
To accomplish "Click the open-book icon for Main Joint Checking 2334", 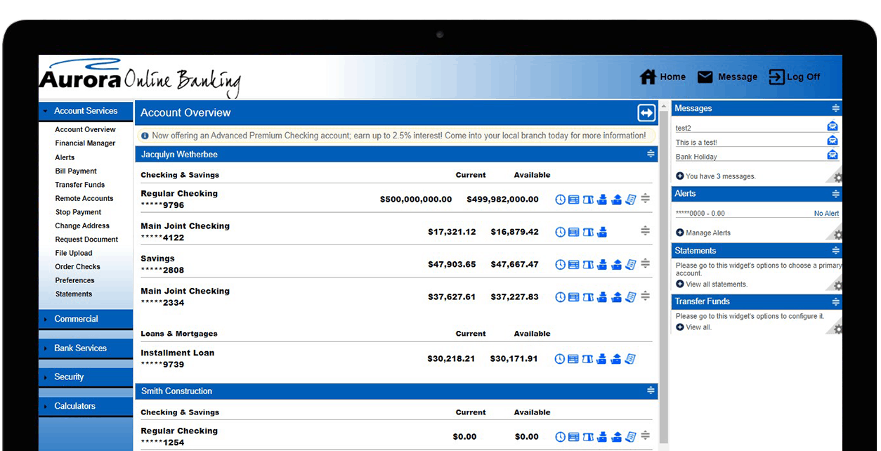I will coord(588,297).
